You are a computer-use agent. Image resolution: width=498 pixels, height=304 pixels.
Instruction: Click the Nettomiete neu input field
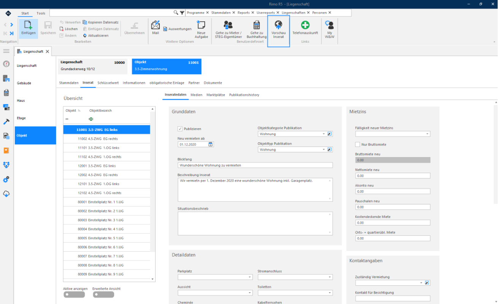tap(393, 176)
